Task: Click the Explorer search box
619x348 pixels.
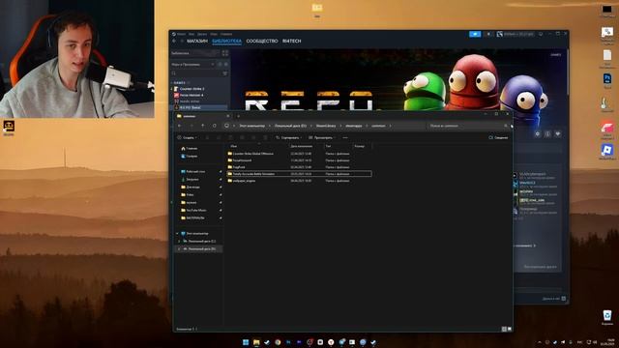Action: [468, 126]
